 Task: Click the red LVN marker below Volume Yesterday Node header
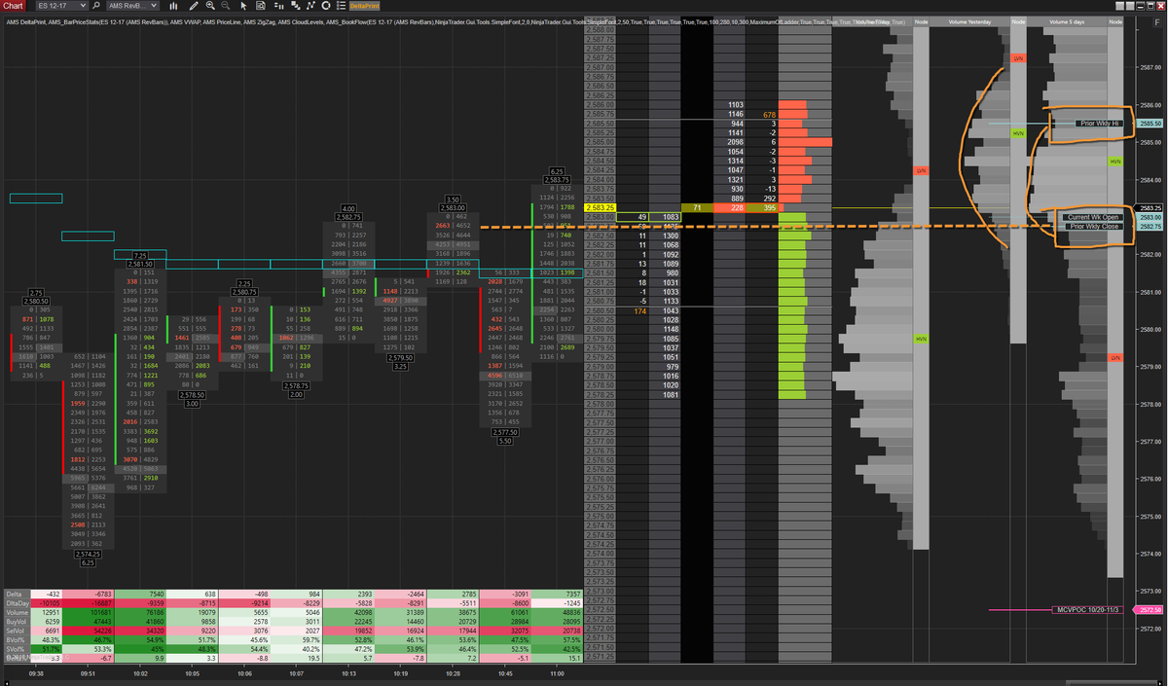pos(1018,59)
